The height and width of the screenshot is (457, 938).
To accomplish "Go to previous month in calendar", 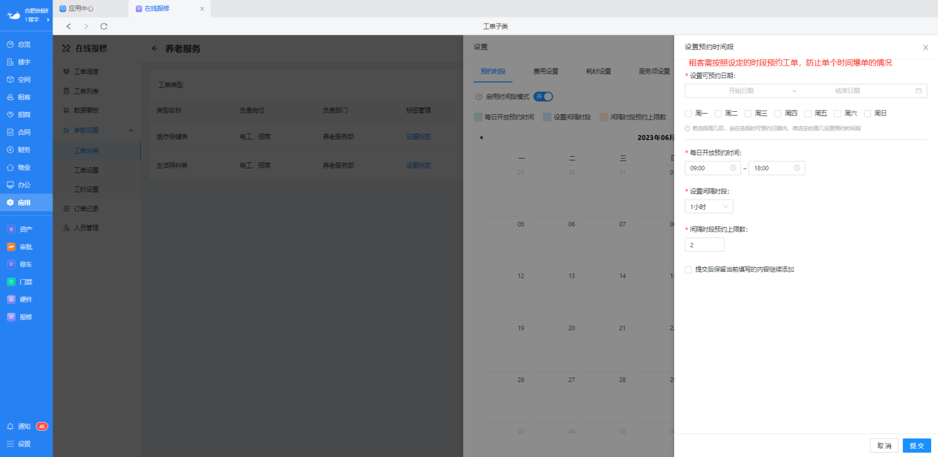I will [481, 137].
